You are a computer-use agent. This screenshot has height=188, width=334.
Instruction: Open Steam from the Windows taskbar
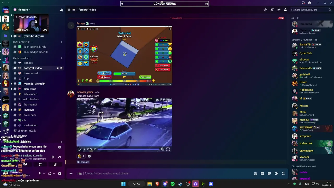(x=180, y=184)
